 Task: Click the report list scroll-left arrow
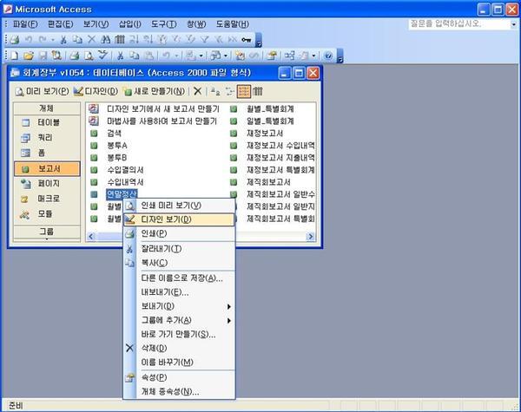(x=91, y=237)
